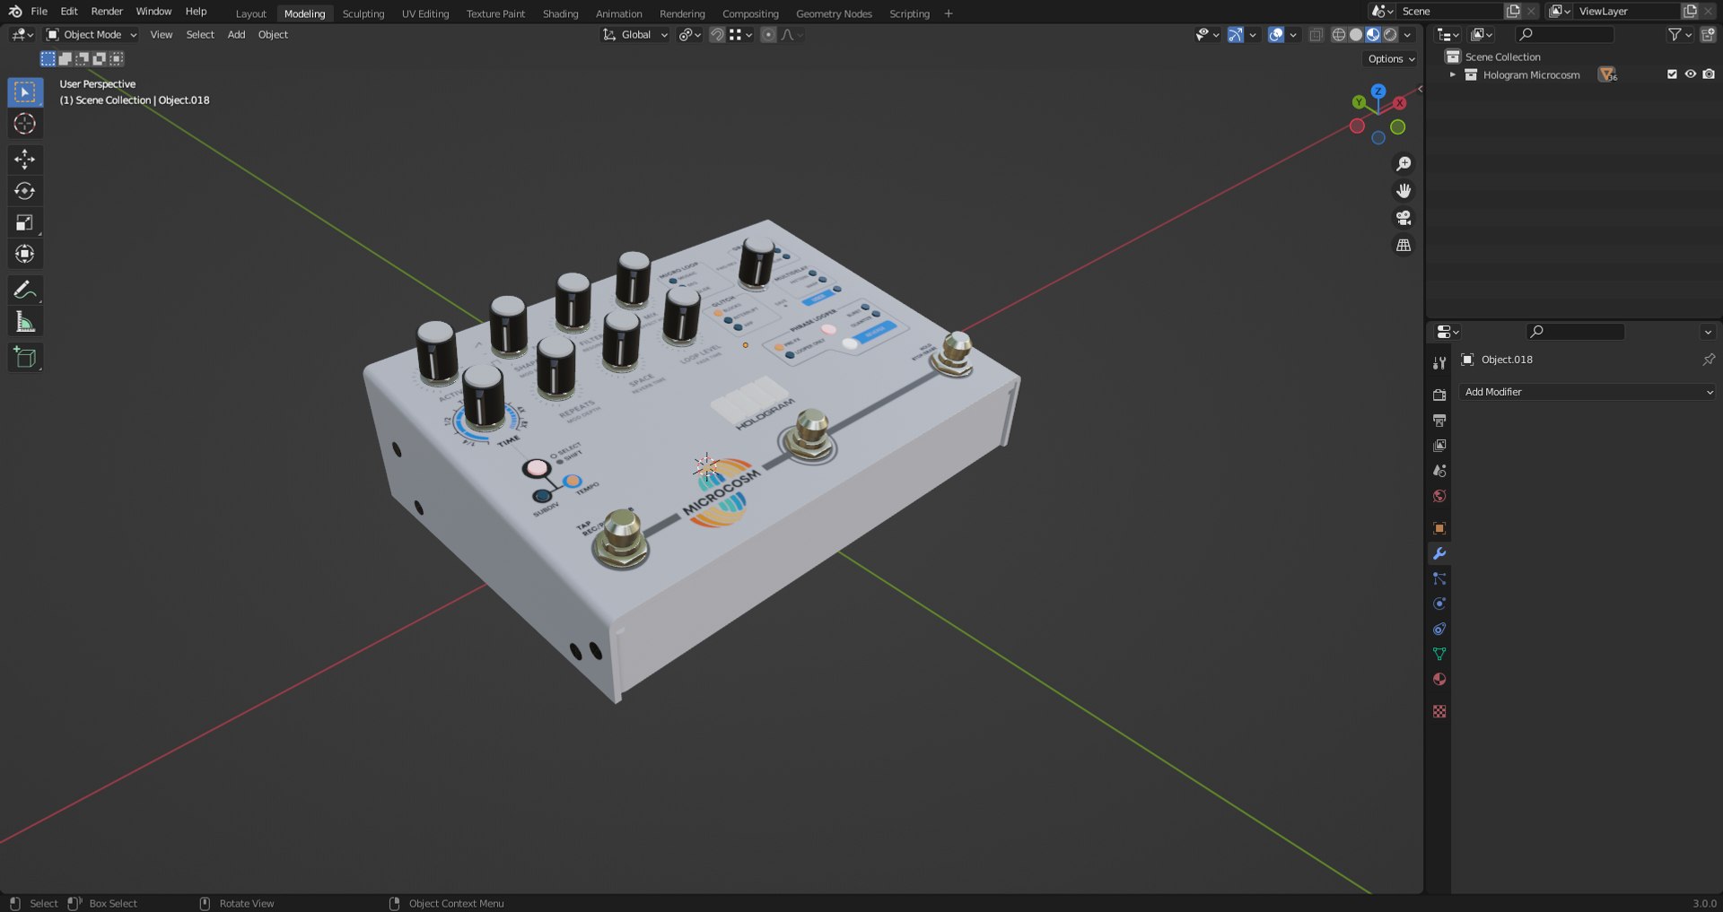
Task: Switch perspective/orthographic grid icon
Action: pyautogui.click(x=1404, y=245)
